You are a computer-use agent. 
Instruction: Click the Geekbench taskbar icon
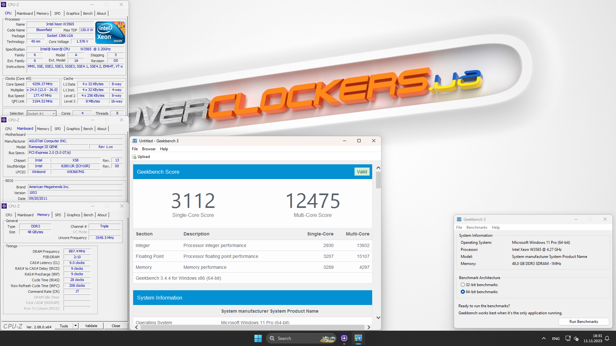pyautogui.click(x=358, y=338)
